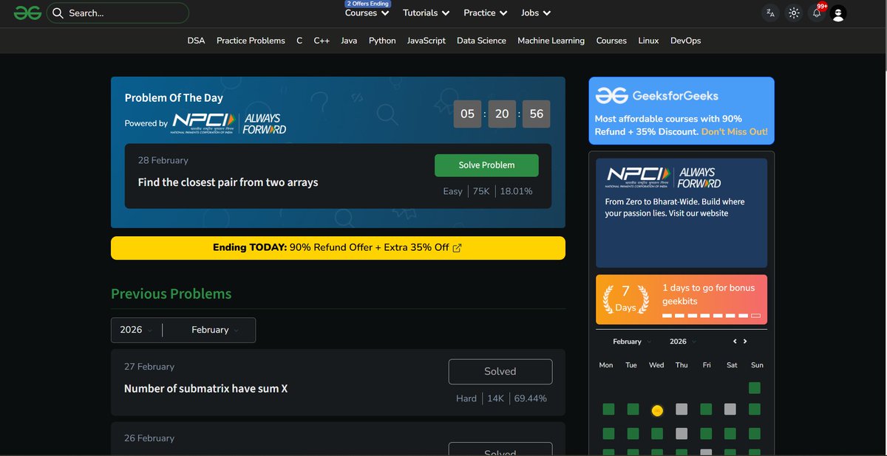Screen dimensions: 887x456
Task: Select C++ in the topic bar
Action: click(322, 41)
